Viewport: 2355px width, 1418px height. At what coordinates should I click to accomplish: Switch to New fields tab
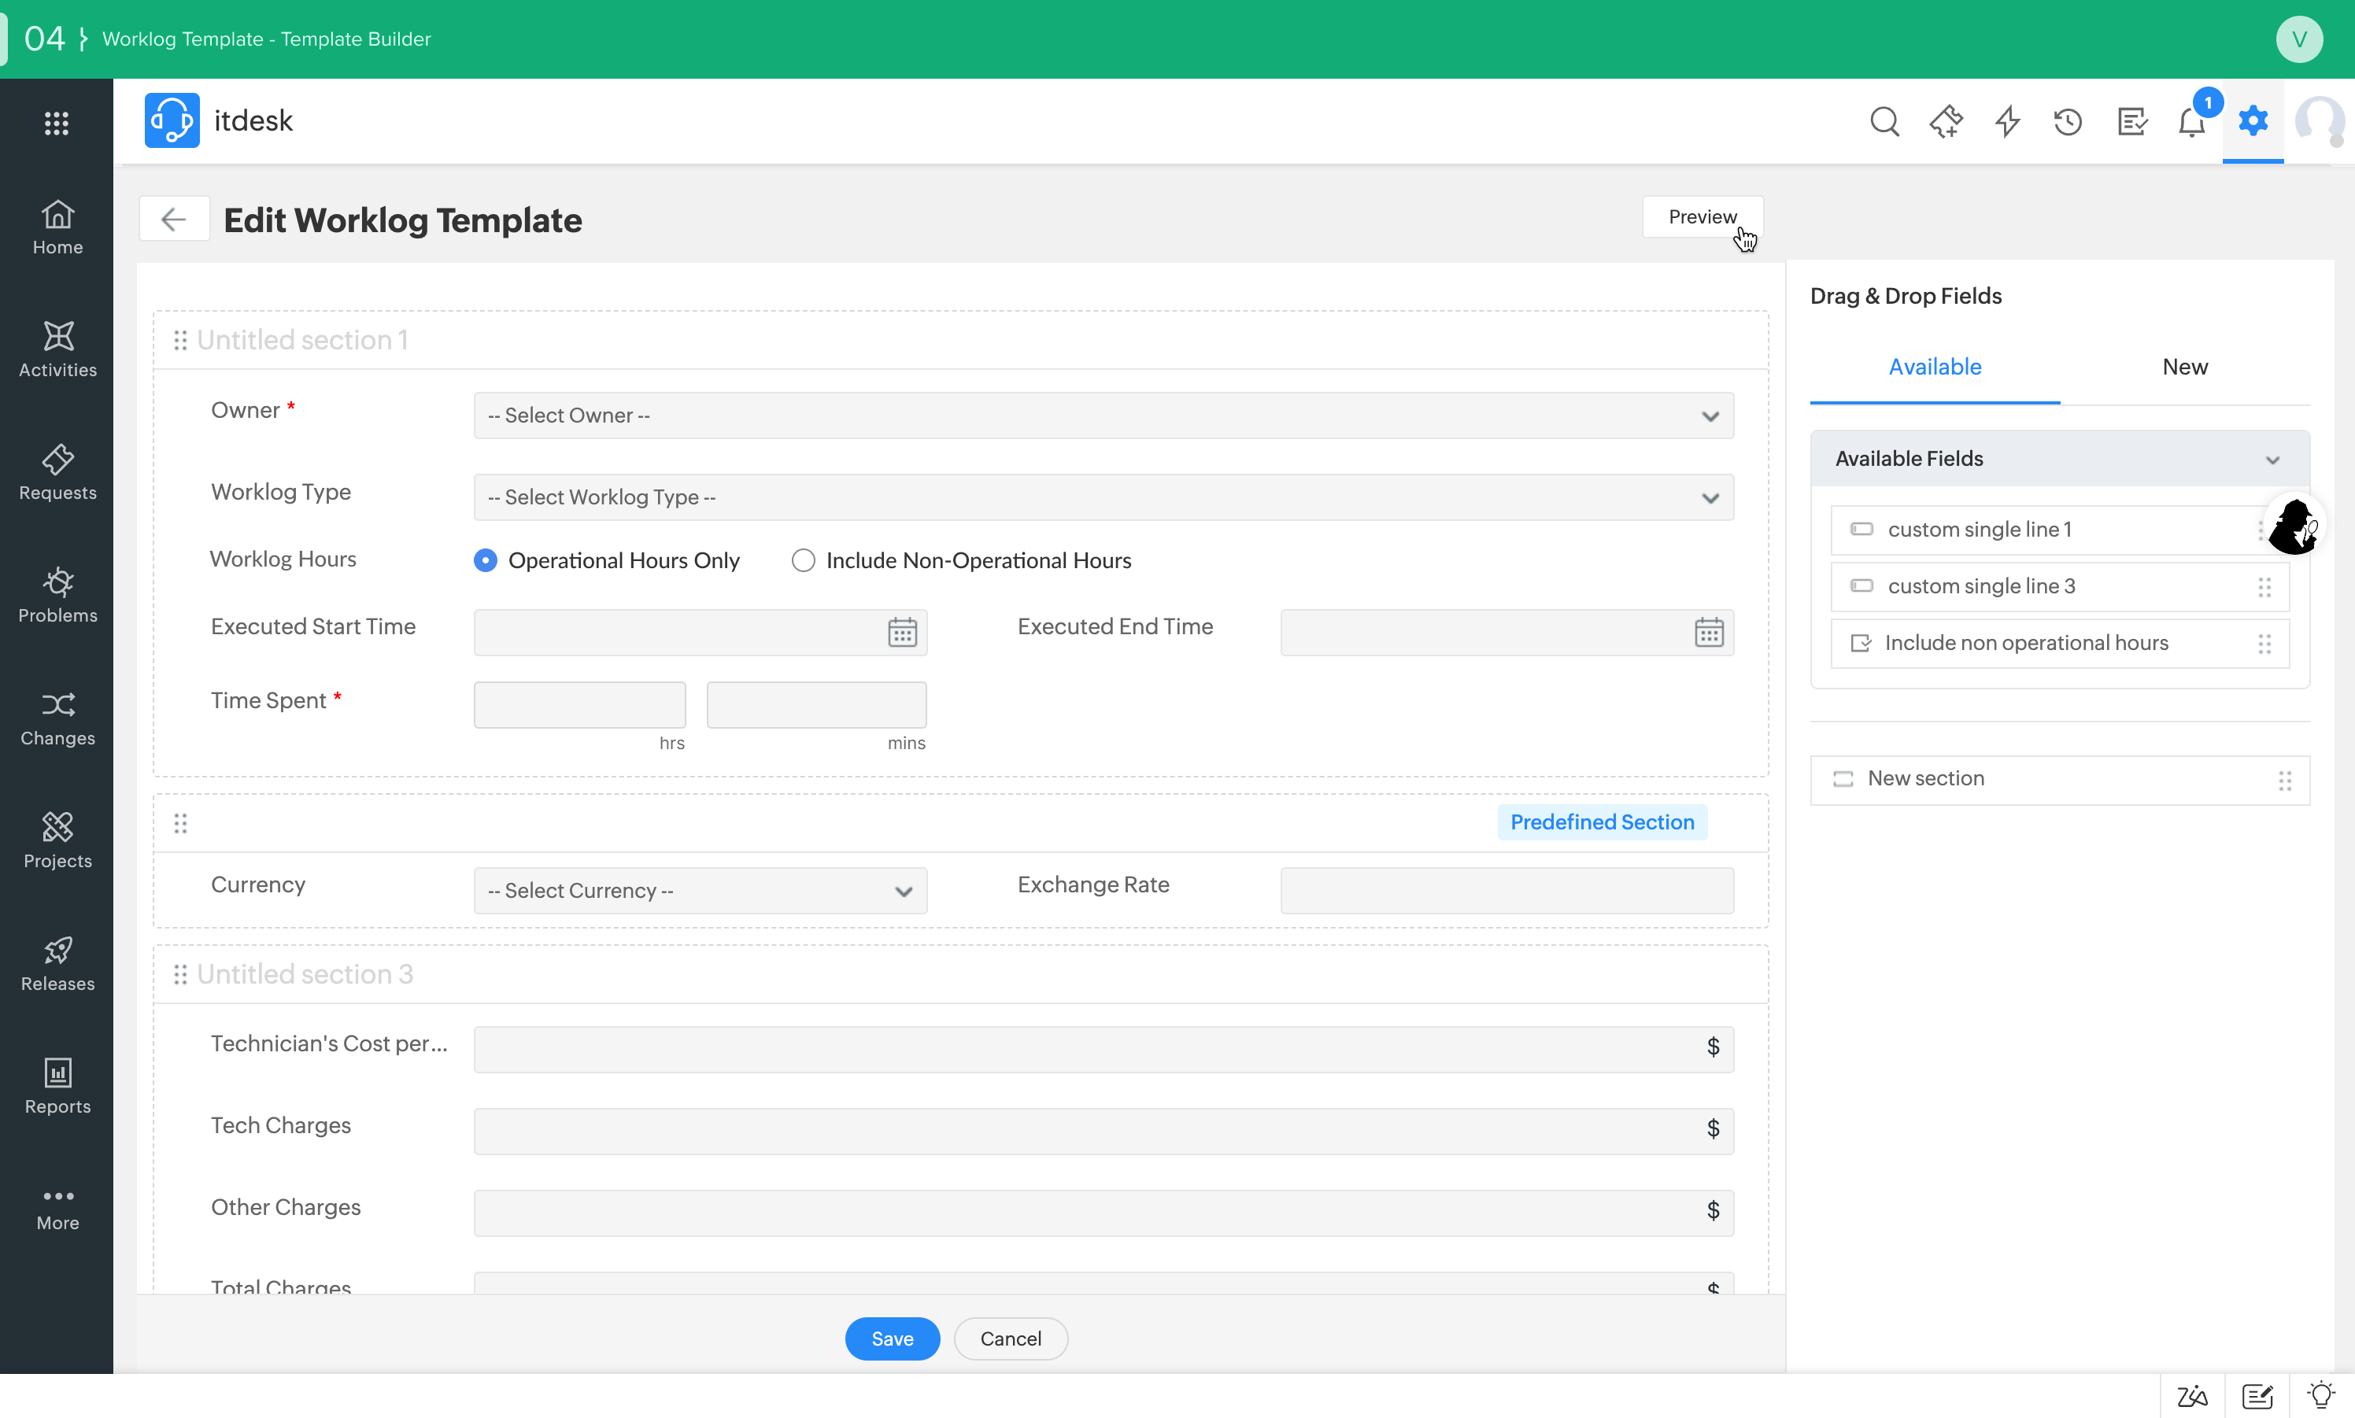pyautogui.click(x=2184, y=367)
